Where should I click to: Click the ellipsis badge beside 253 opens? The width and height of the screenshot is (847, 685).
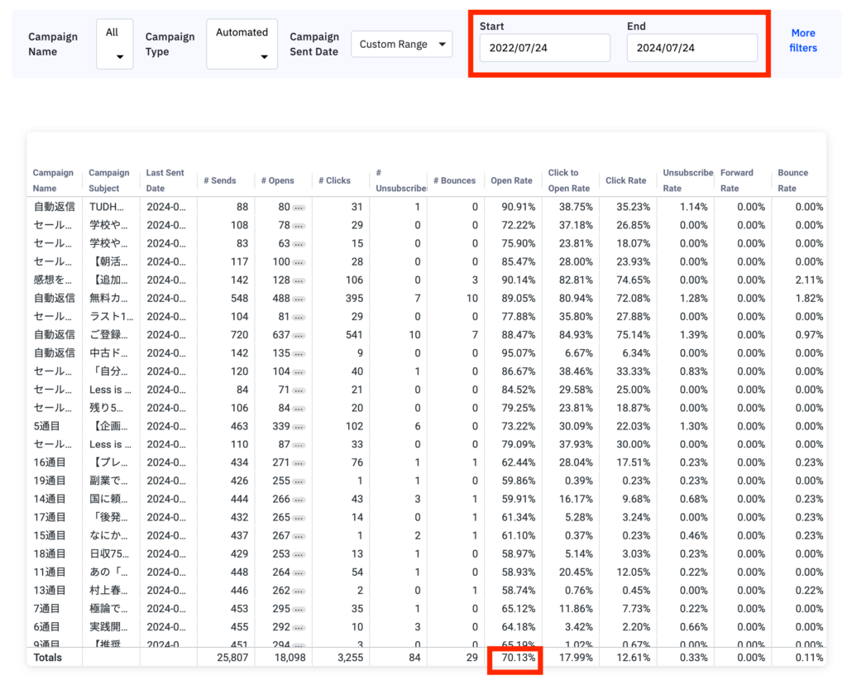click(x=299, y=554)
